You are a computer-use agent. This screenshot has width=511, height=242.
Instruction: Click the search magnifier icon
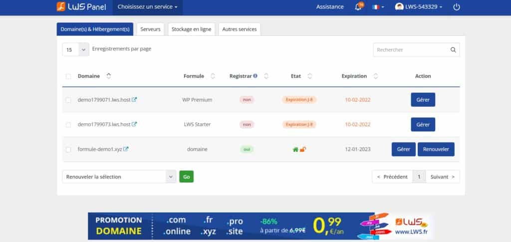click(x=453, y=50)
